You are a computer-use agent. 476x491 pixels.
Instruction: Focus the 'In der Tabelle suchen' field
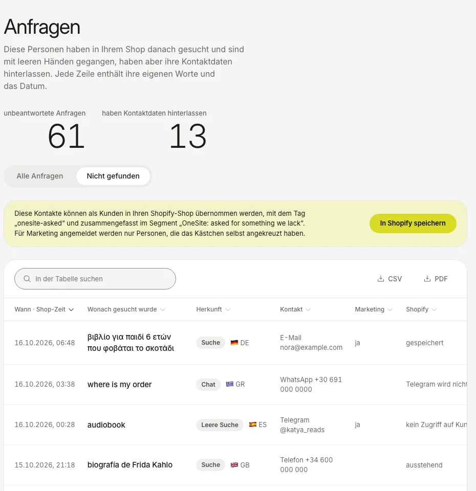pos(95,279)
